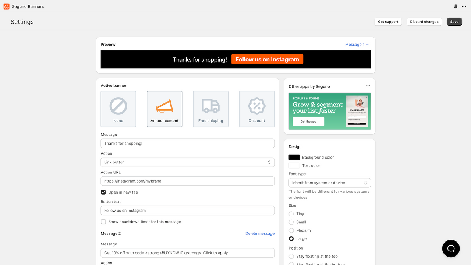Open the Background color swatch
Image resolution: width=471 pixels, height=265 pixels.
(x=294, y=157)
